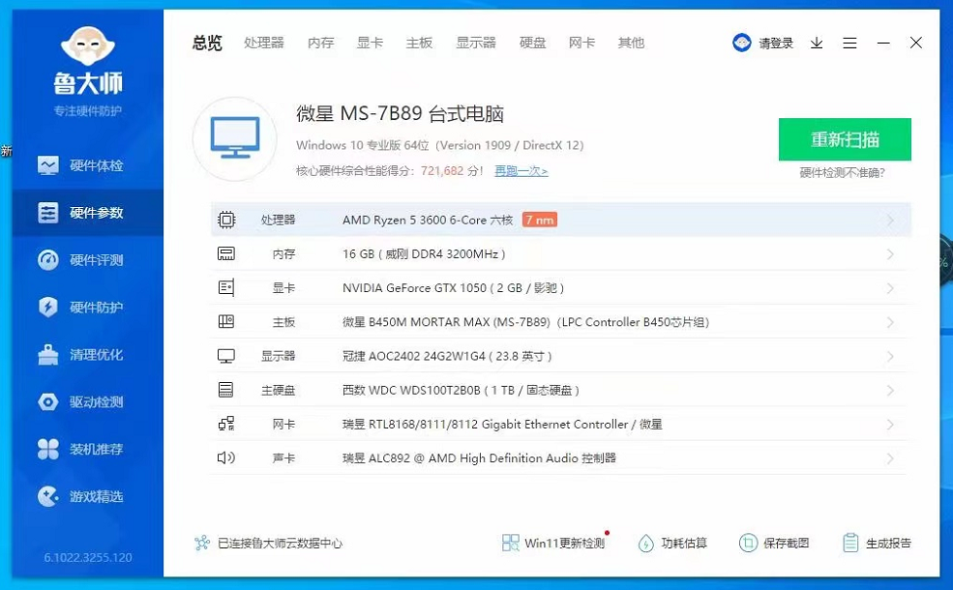Click 微星 B450M MORTAR MAX text

click(525, 322)
